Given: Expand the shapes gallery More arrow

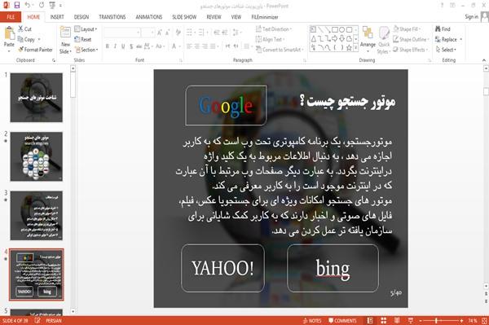Looking at the screenshot, I should point(355,48).
